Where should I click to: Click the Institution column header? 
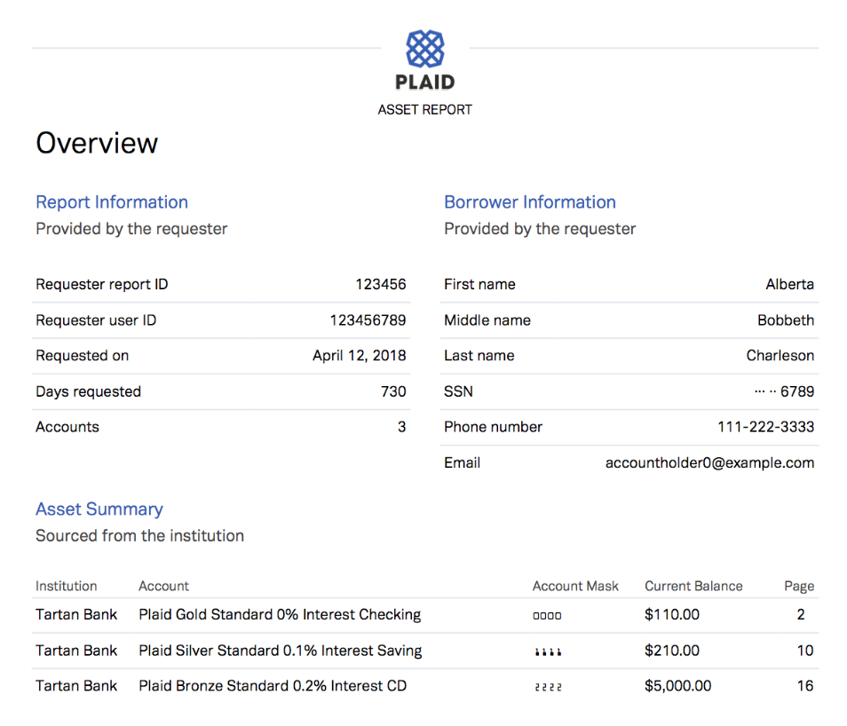(67, 586)
